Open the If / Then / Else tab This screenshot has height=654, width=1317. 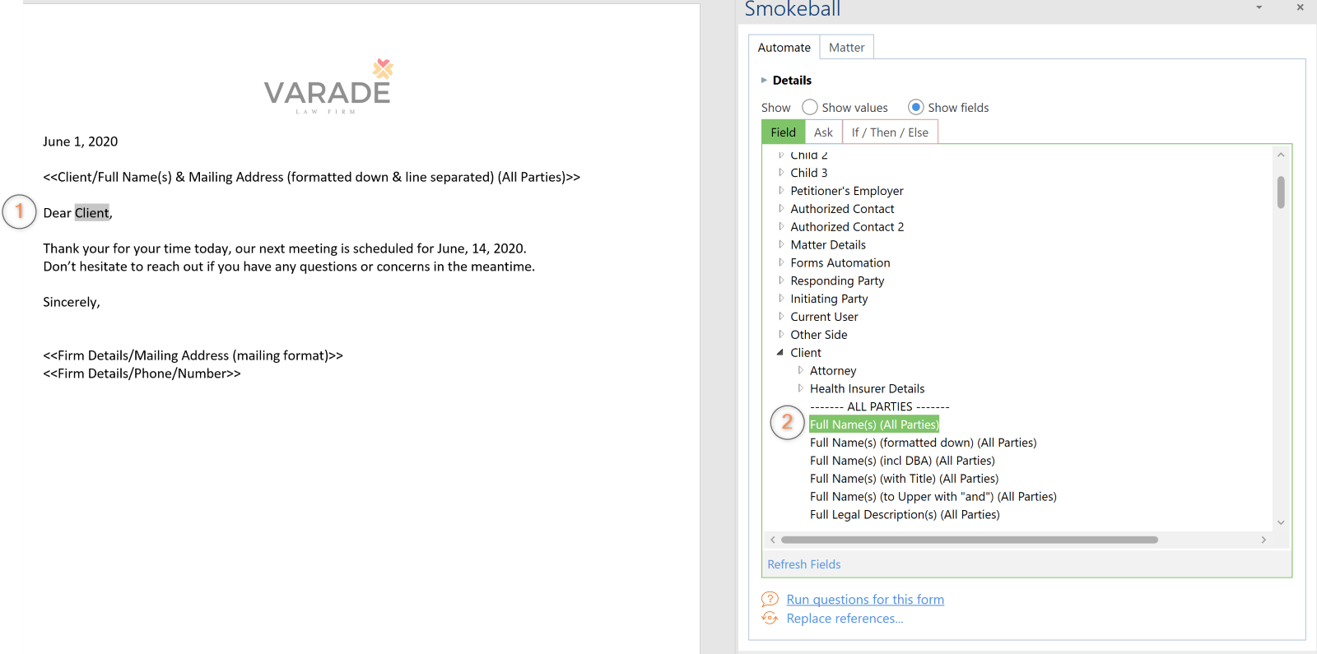click(890, 132)
